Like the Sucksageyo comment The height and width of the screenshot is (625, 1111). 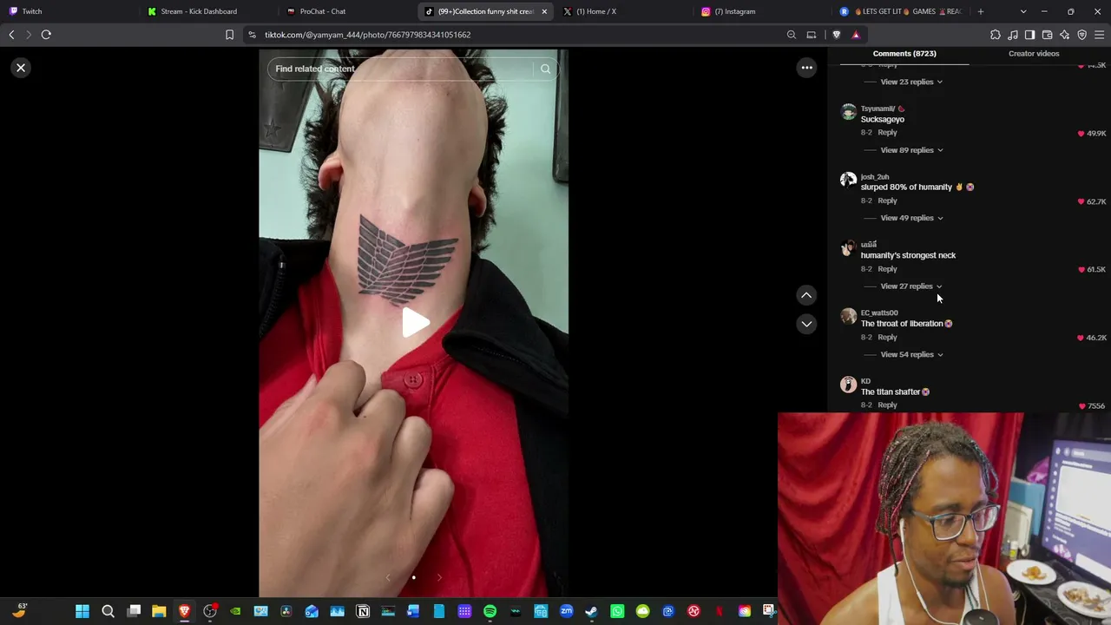(1081, 134)
